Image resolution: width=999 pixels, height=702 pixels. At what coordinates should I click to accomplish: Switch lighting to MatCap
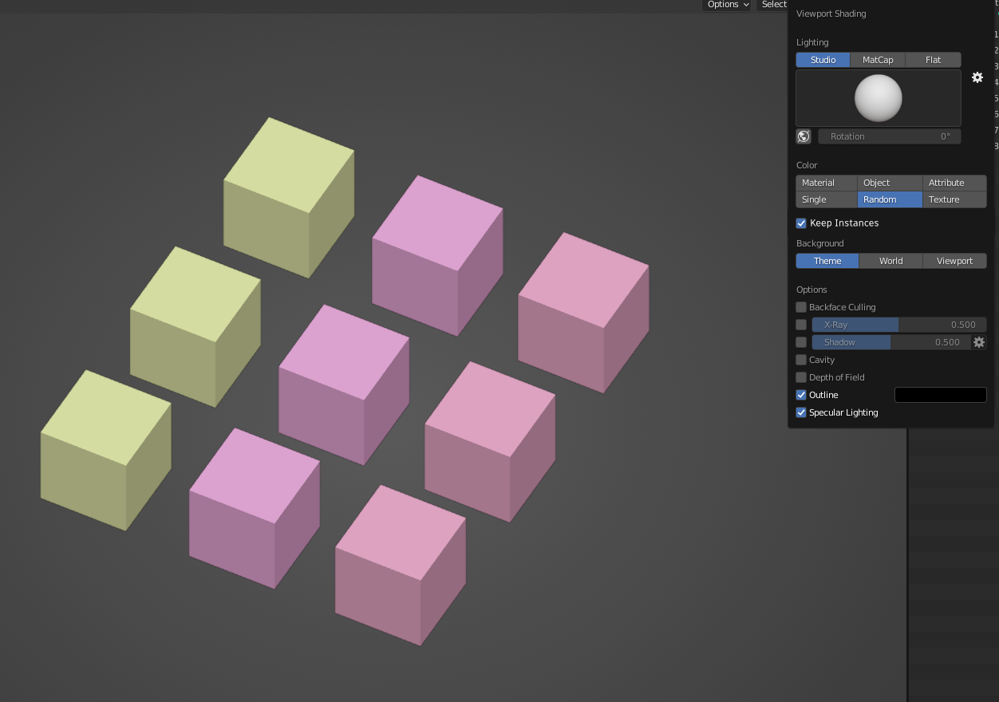[x=878, y=60]
